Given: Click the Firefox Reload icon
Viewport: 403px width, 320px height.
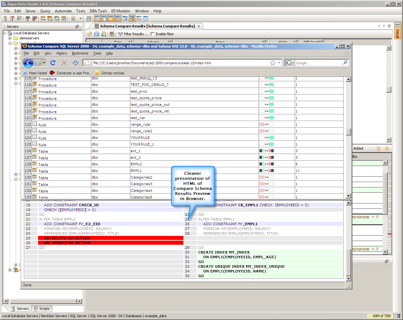Looking at the screenshot, I should (53, 63).
